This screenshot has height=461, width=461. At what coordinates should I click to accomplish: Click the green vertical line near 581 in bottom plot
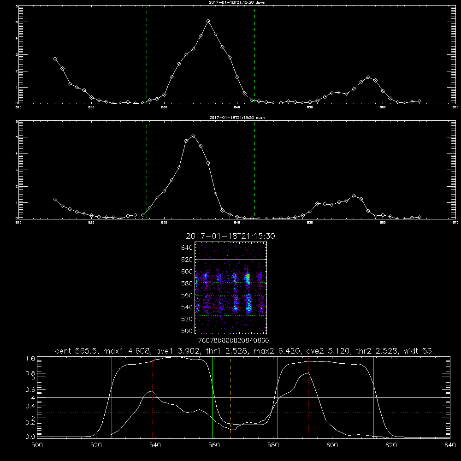coord(277,397)
